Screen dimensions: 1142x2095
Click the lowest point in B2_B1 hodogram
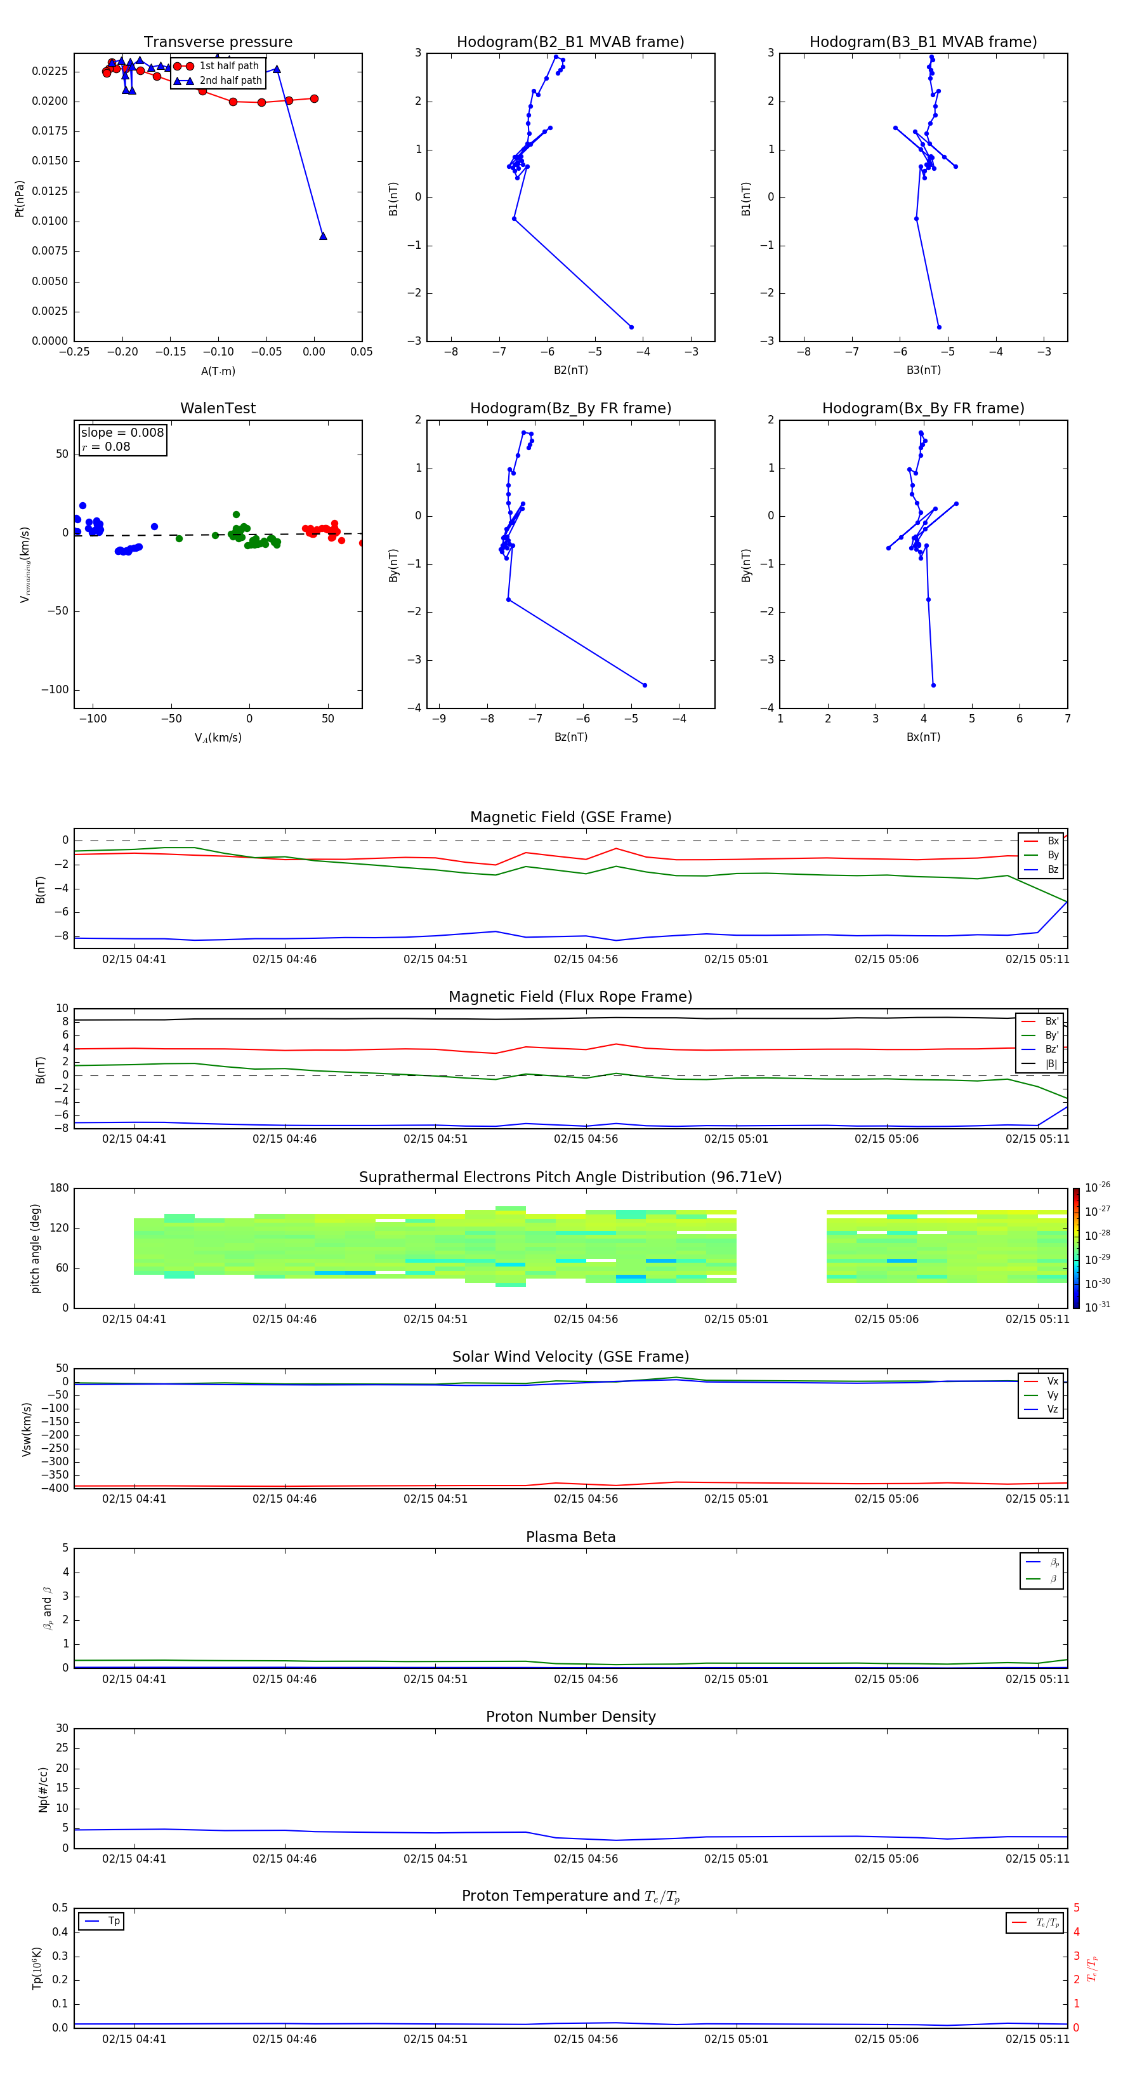pyautogui.click(x=631, y=327)
